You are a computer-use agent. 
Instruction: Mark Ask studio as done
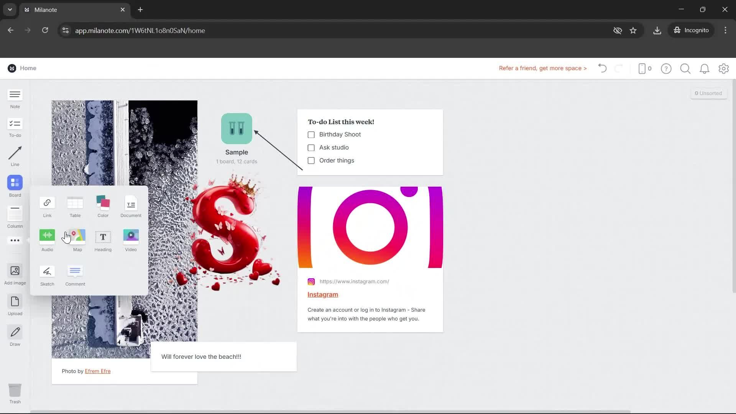[311, 148]
